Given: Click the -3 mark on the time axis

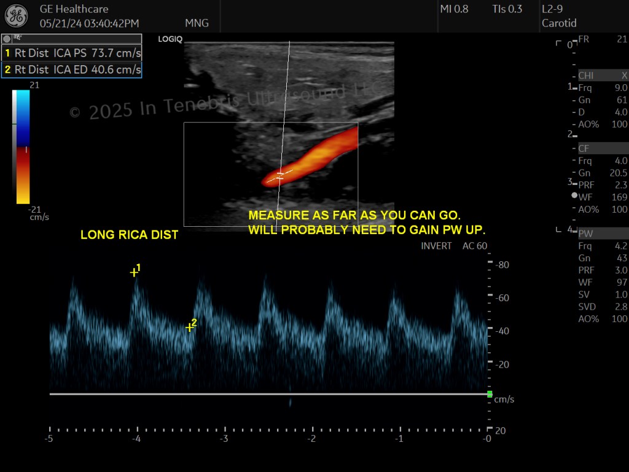Looking at the screenshot, I should [224, 438].
